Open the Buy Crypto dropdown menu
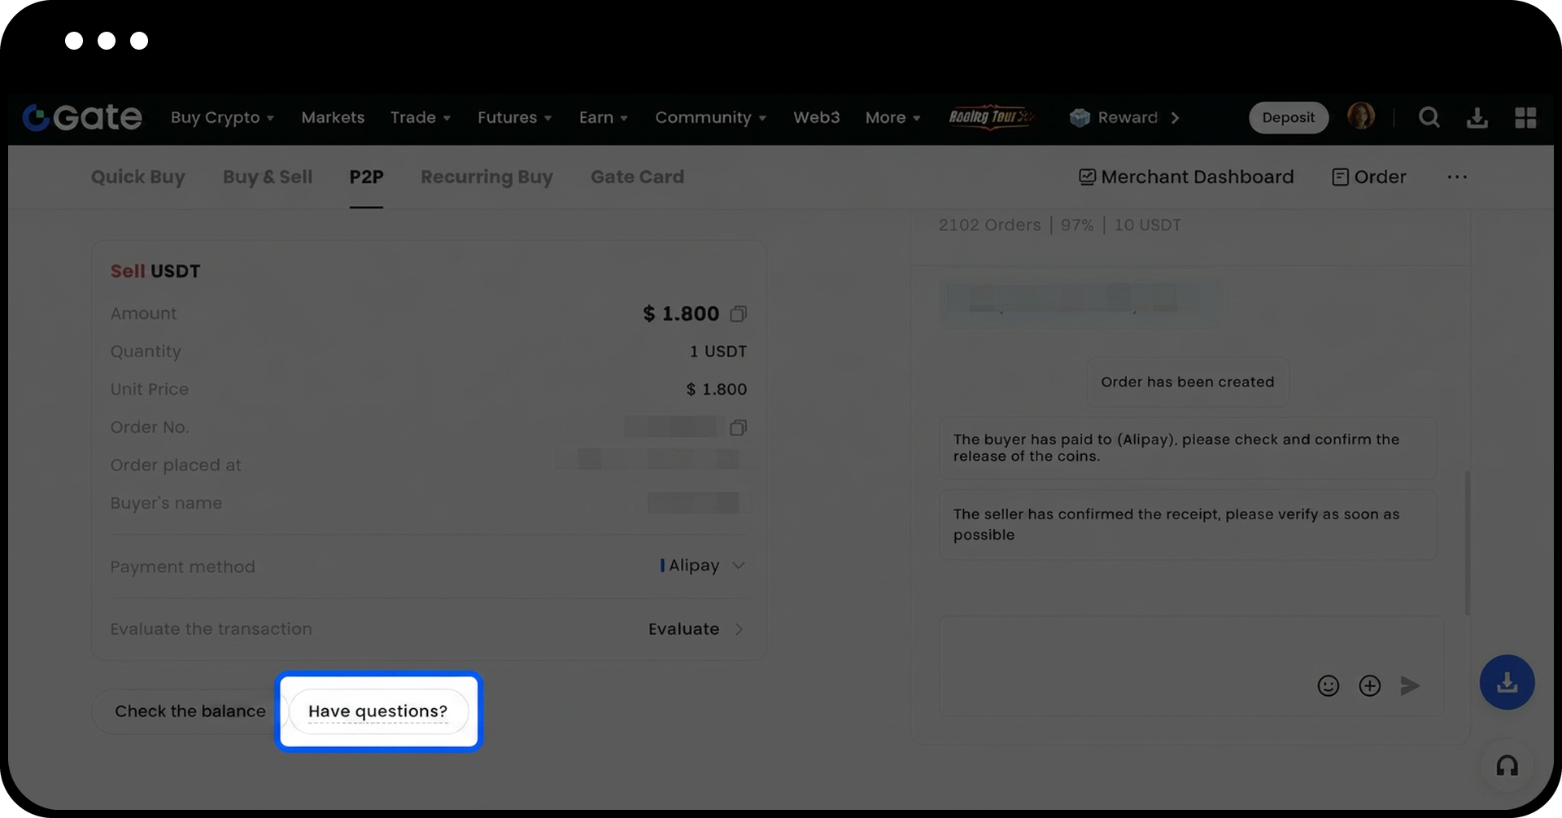The image size is (1562, 818). 222,118
